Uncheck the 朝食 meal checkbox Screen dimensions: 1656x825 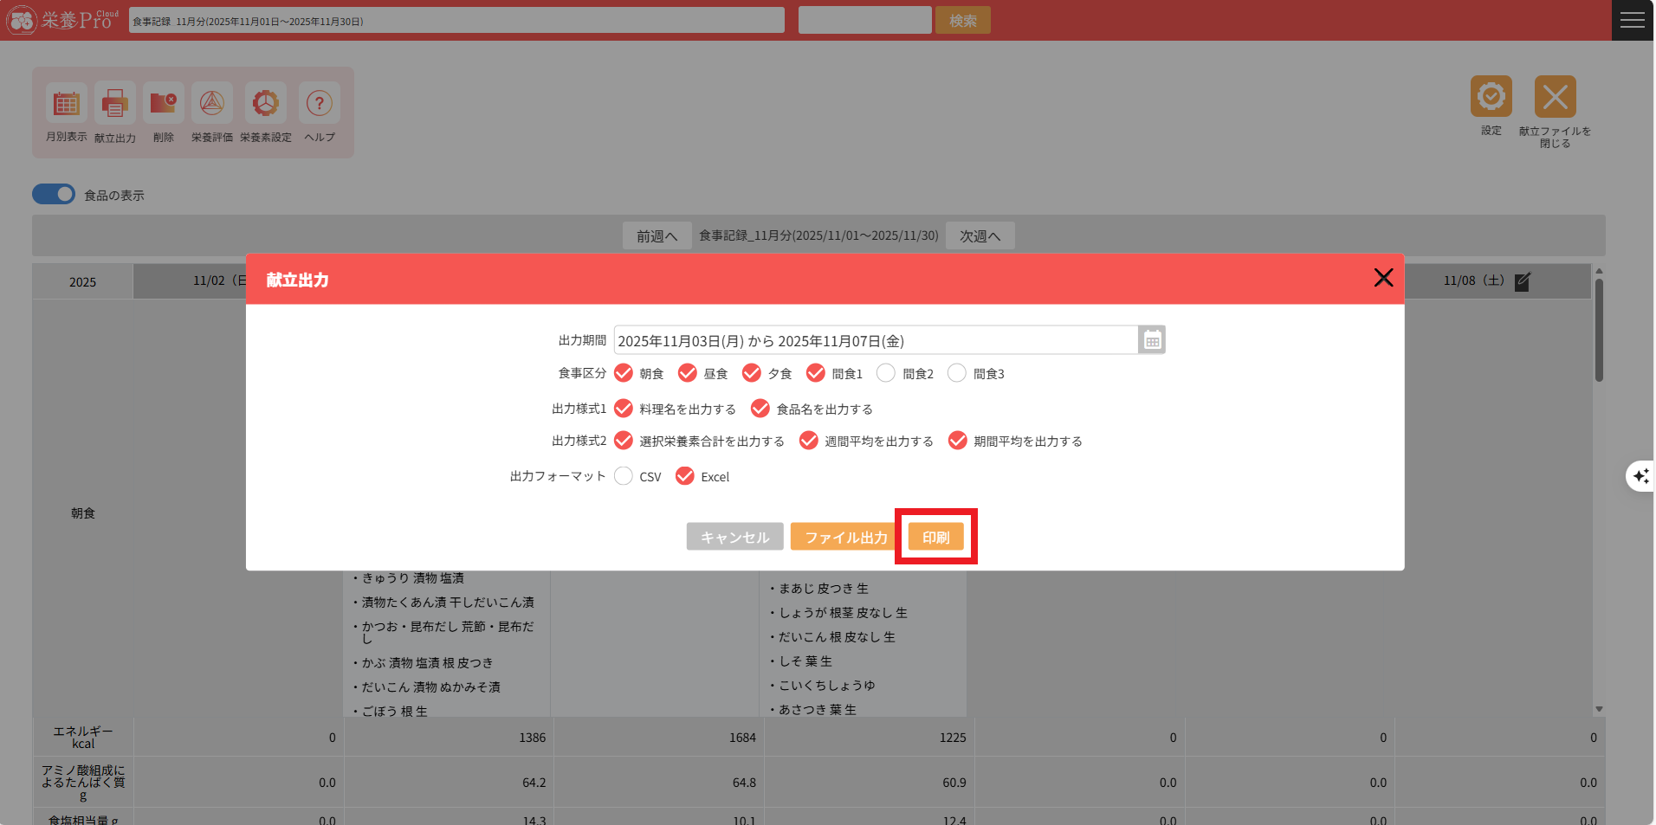pos(624,373)
